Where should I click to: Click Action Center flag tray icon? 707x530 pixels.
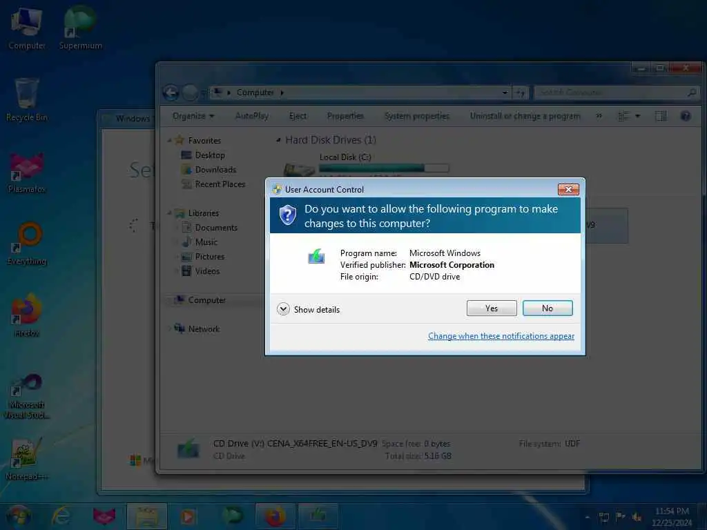(621, 517)
